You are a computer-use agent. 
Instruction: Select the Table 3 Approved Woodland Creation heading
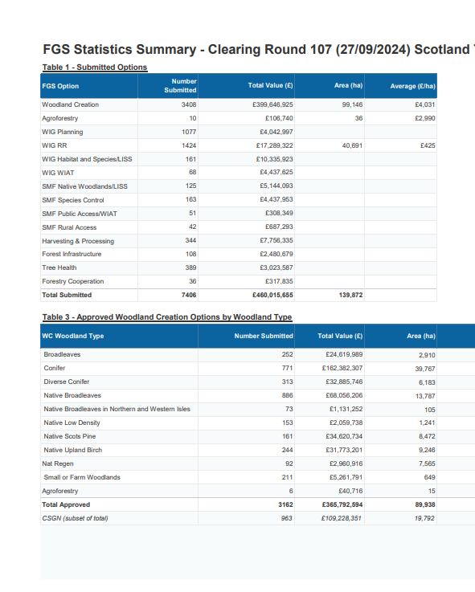coord(167,317)
